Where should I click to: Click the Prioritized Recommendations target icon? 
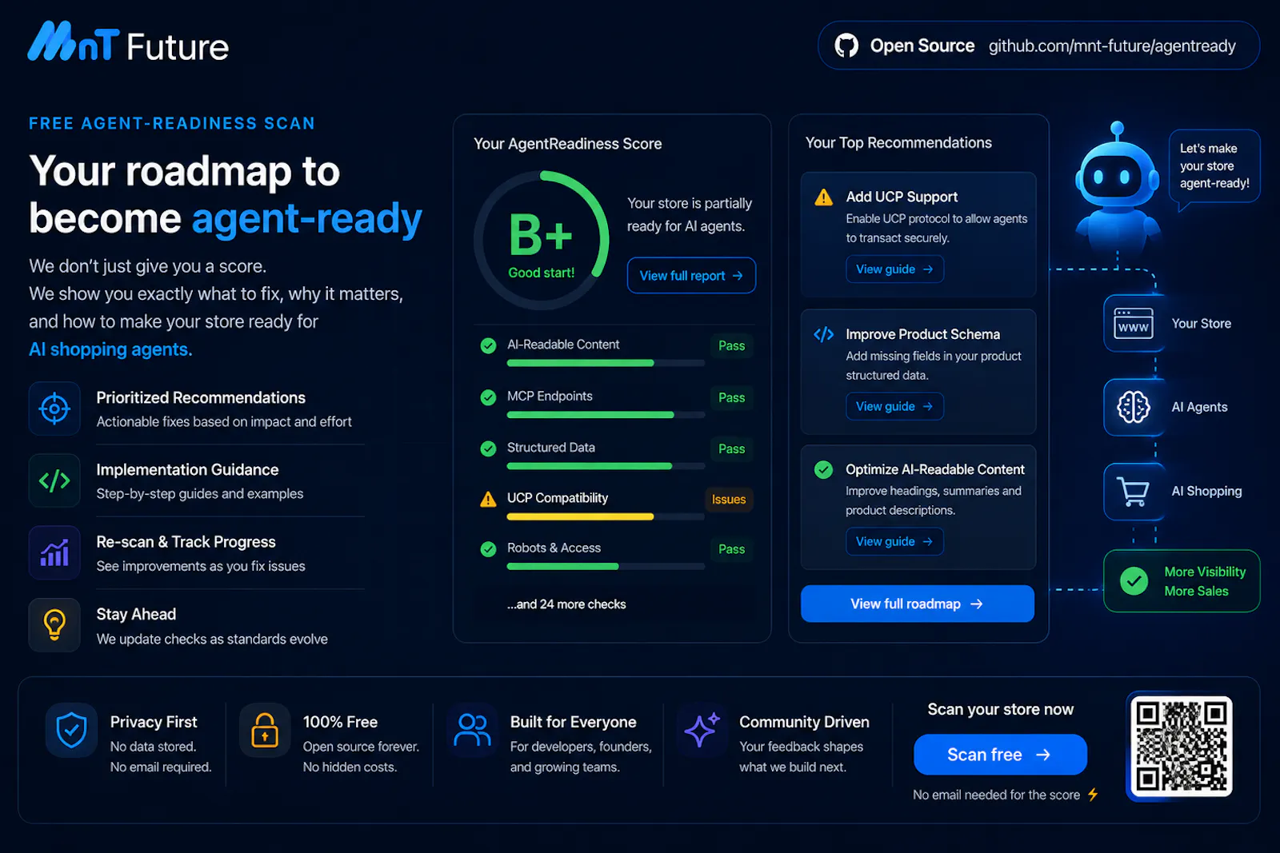point(54,409)
